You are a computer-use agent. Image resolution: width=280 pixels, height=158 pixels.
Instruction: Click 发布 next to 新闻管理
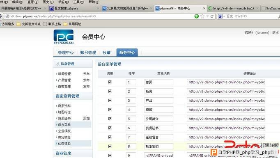[86, 74]
